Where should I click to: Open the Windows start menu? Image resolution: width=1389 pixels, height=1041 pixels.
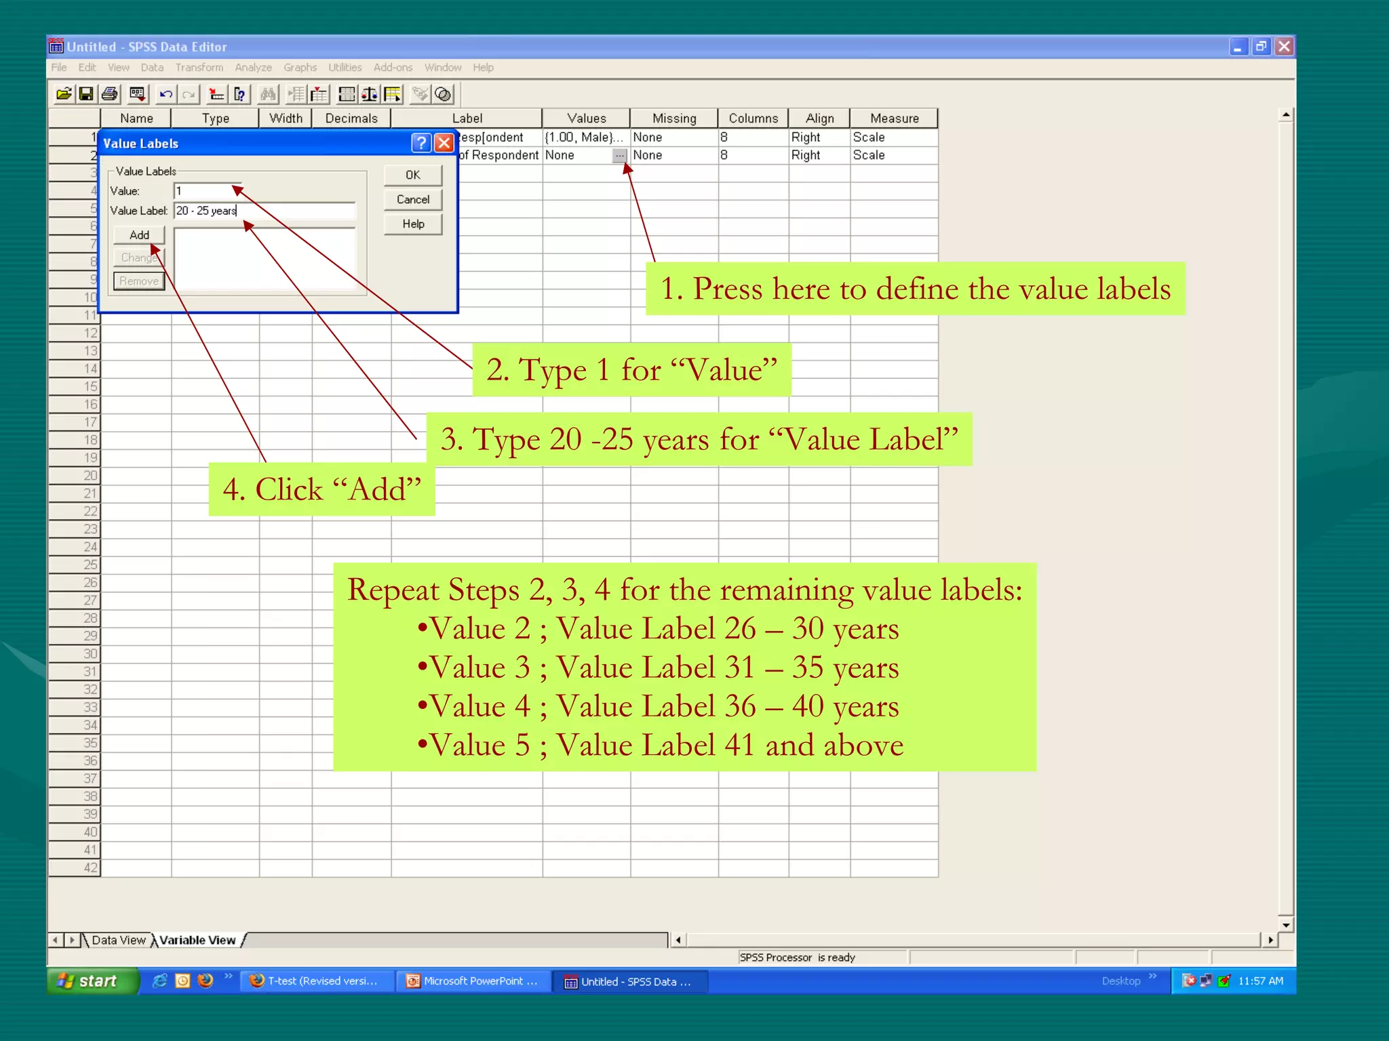[92, 981]
